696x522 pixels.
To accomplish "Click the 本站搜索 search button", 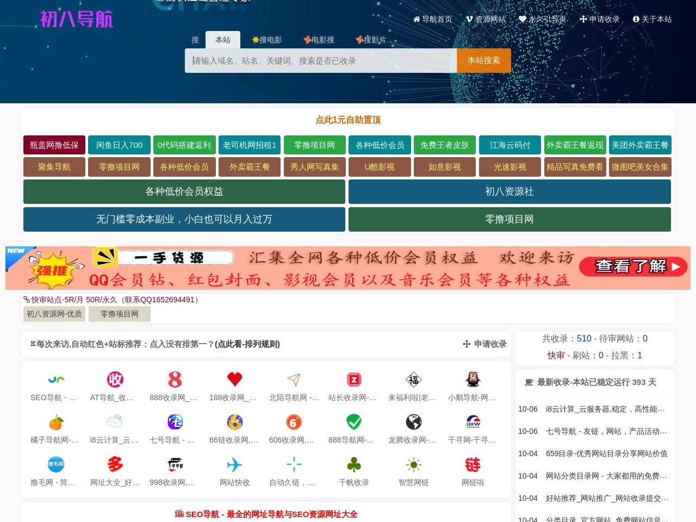I will tap(483, 60).
